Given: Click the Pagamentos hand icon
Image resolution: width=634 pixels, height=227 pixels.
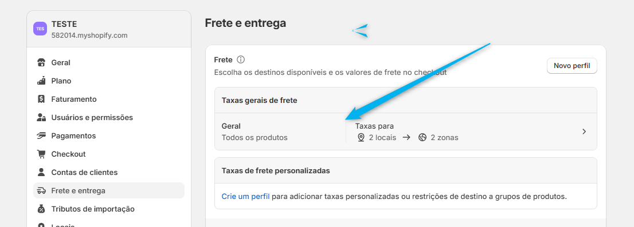Looking at the screenshot, I should [41, 136].
